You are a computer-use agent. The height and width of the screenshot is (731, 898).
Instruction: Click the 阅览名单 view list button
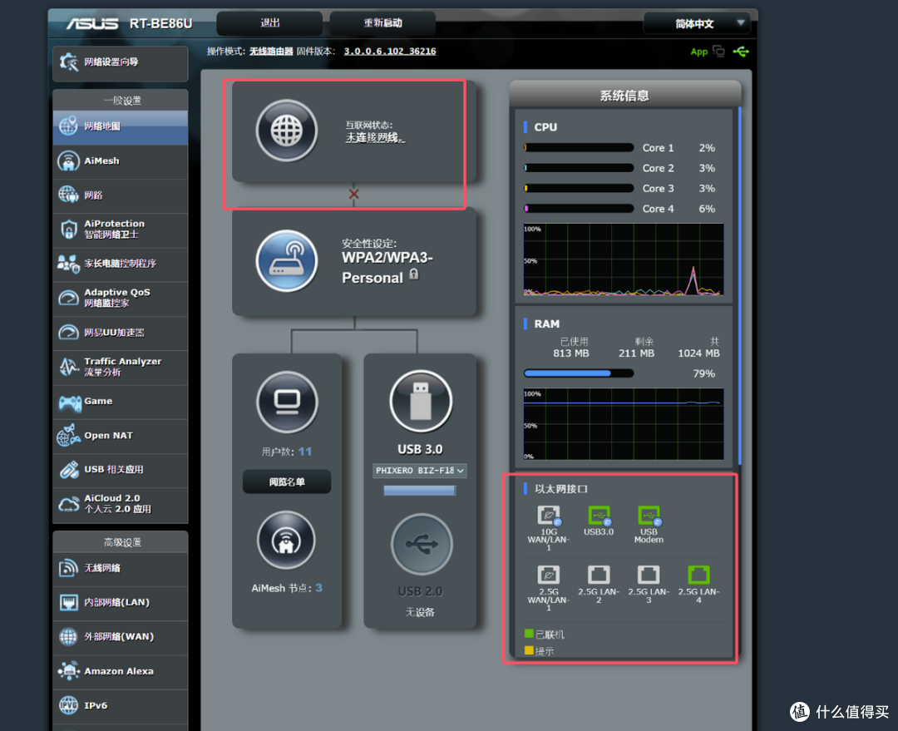tap(287, 482)
